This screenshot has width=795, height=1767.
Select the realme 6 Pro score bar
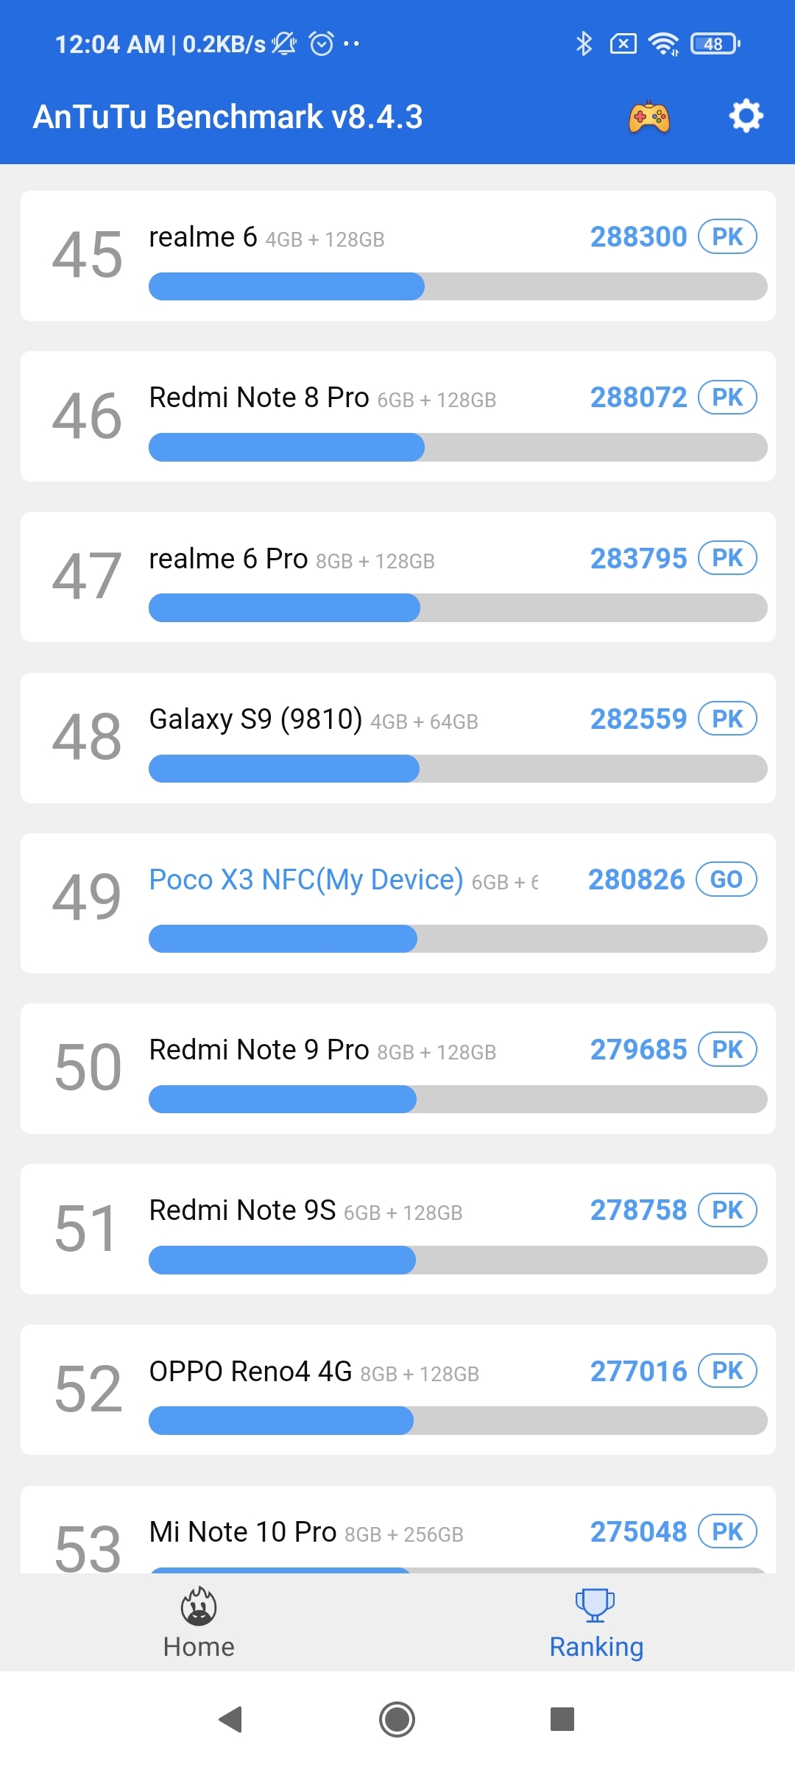click(x=458, y=608)
